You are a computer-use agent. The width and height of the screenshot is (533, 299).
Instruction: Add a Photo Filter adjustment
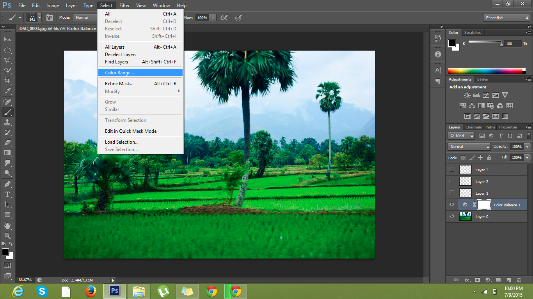coord(491,106)
